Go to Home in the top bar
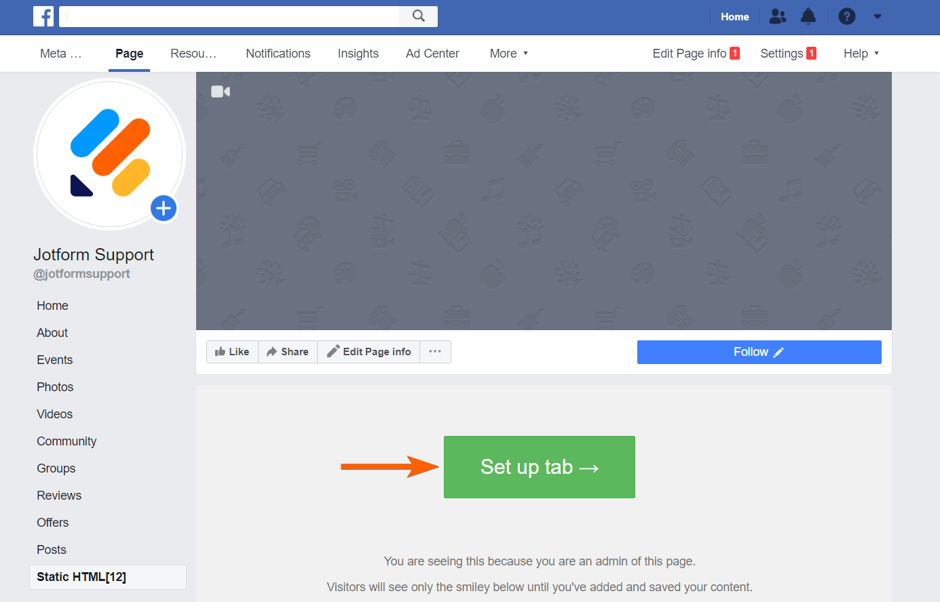The width and height of the screenshot is (940, 602). (x=735, y=16)
